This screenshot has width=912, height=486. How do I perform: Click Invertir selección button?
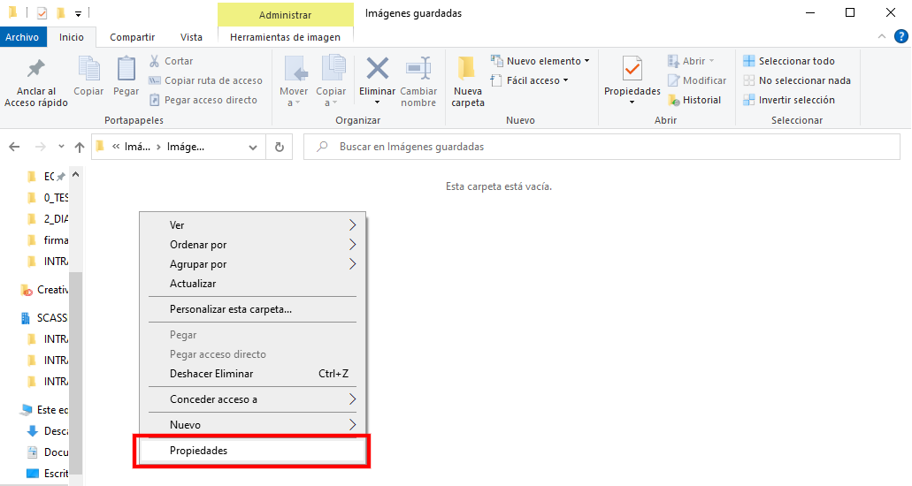pos(788,100)
